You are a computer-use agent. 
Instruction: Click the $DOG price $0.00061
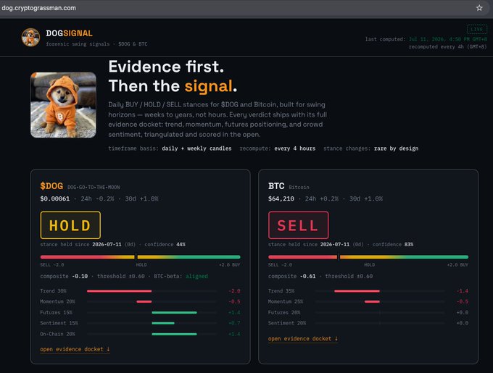(55, 198)
